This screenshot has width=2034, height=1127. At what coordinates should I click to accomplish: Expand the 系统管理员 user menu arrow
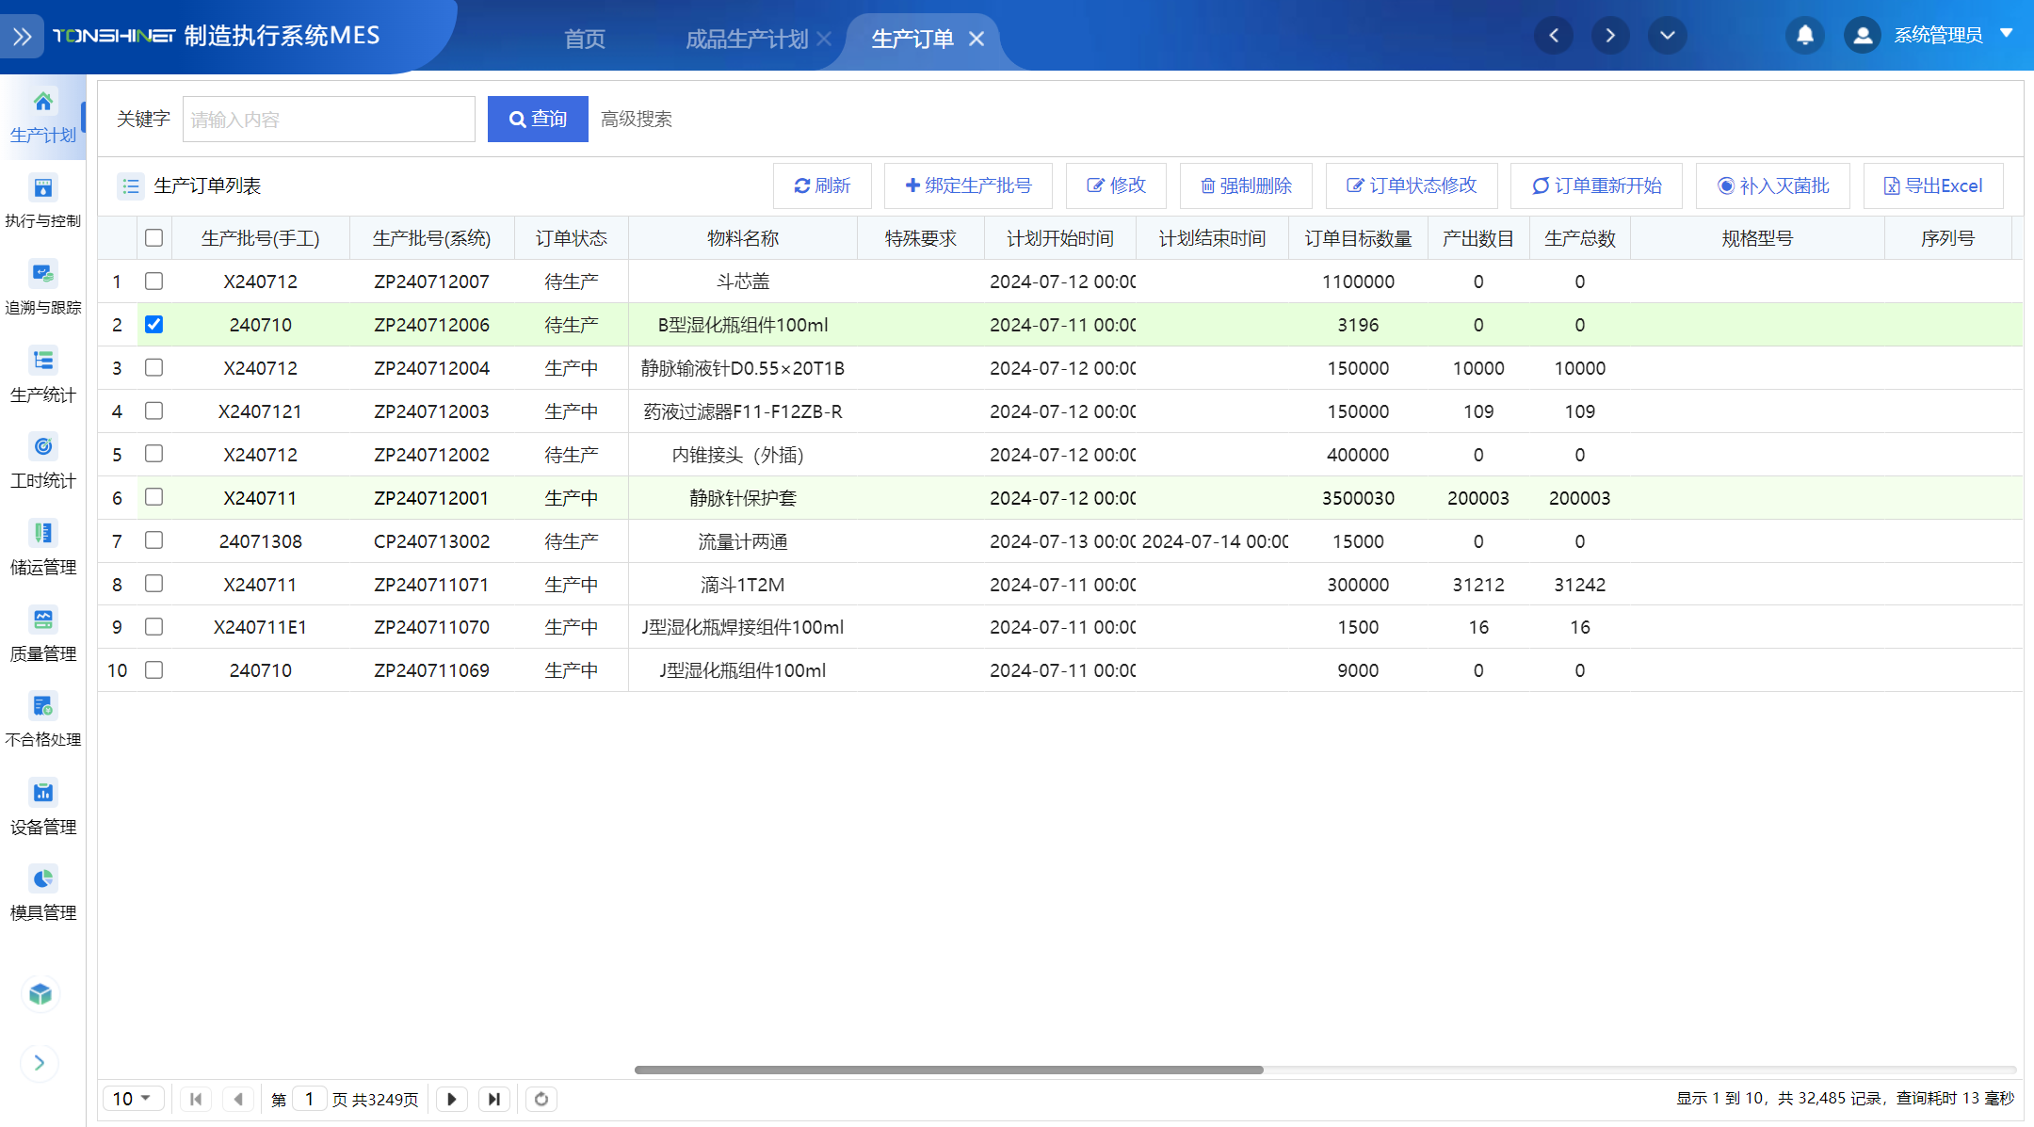click(2007, 34)
